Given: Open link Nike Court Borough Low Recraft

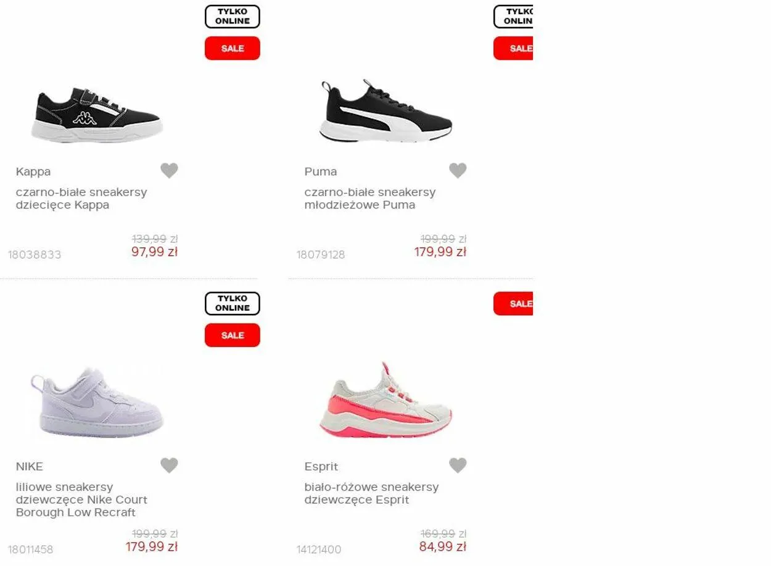Looking at the screenshot, I should (81, 499).
